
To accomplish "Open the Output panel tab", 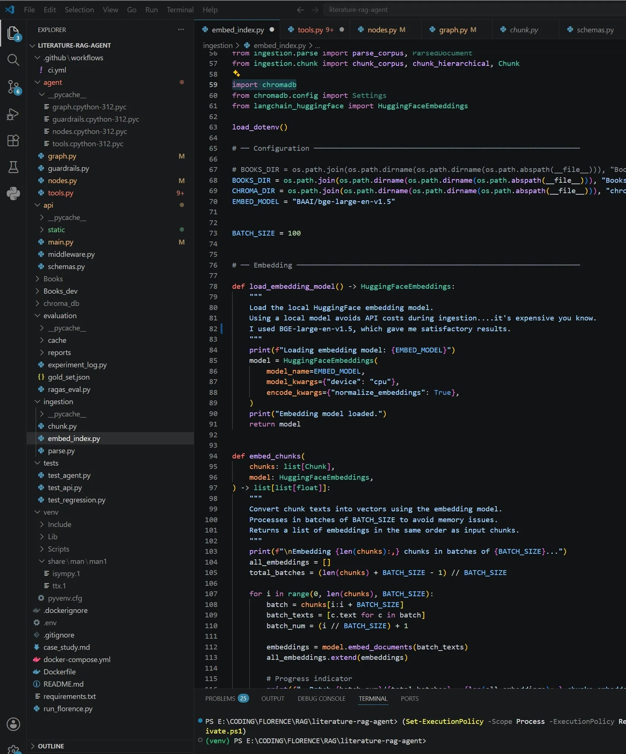I will pyautogui.click(x=273, y=699).
